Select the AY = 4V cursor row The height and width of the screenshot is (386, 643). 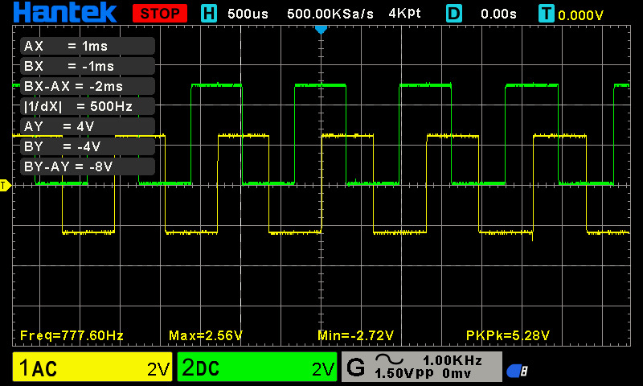pos(88,126)
